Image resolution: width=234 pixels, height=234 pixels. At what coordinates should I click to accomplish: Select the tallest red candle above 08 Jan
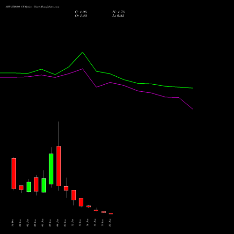58,166
